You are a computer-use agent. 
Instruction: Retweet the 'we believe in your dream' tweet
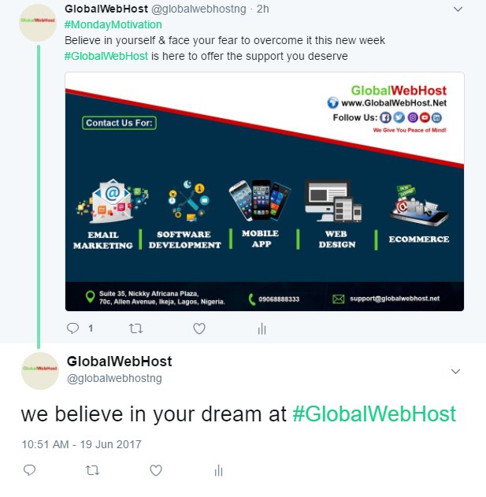tap(93, 470)
